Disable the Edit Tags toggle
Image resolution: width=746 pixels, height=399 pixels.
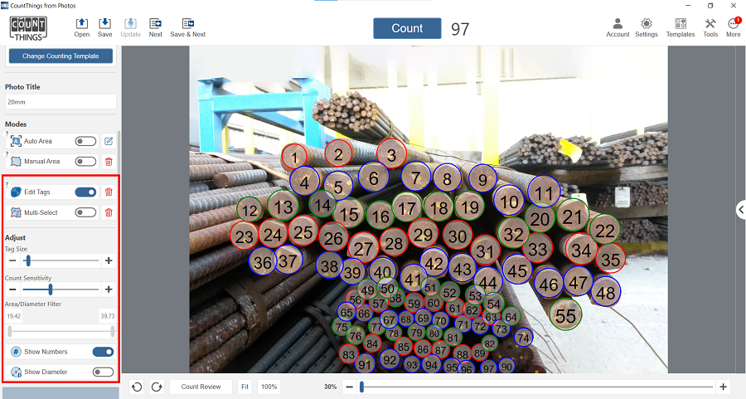coord(85,192)
